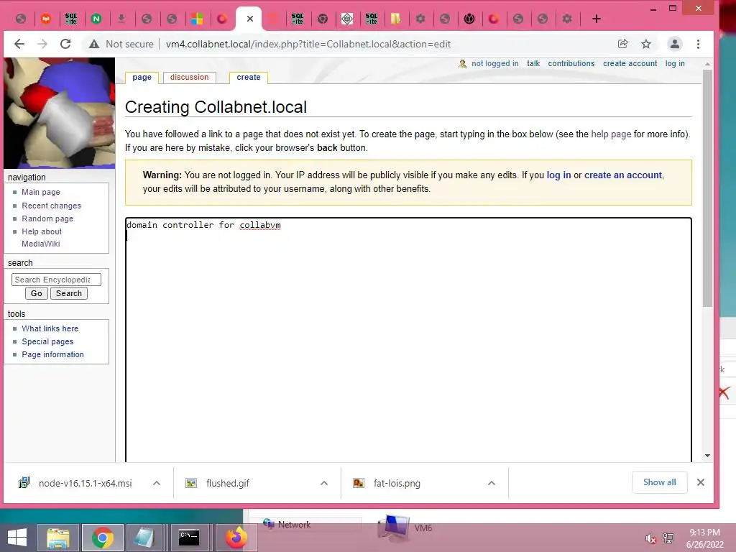736x552 pixels.
Task: Open the 'discussion' tab
Action: tap(189, 78)
